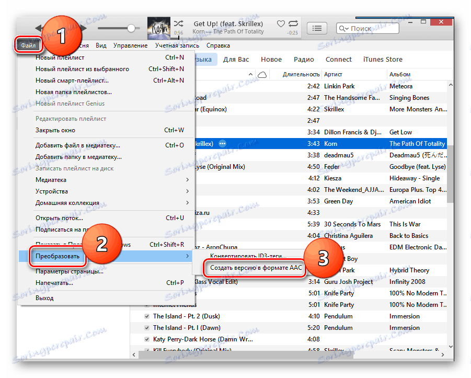Choose Новый плейлист from the menu

click(x=105, y=58)
